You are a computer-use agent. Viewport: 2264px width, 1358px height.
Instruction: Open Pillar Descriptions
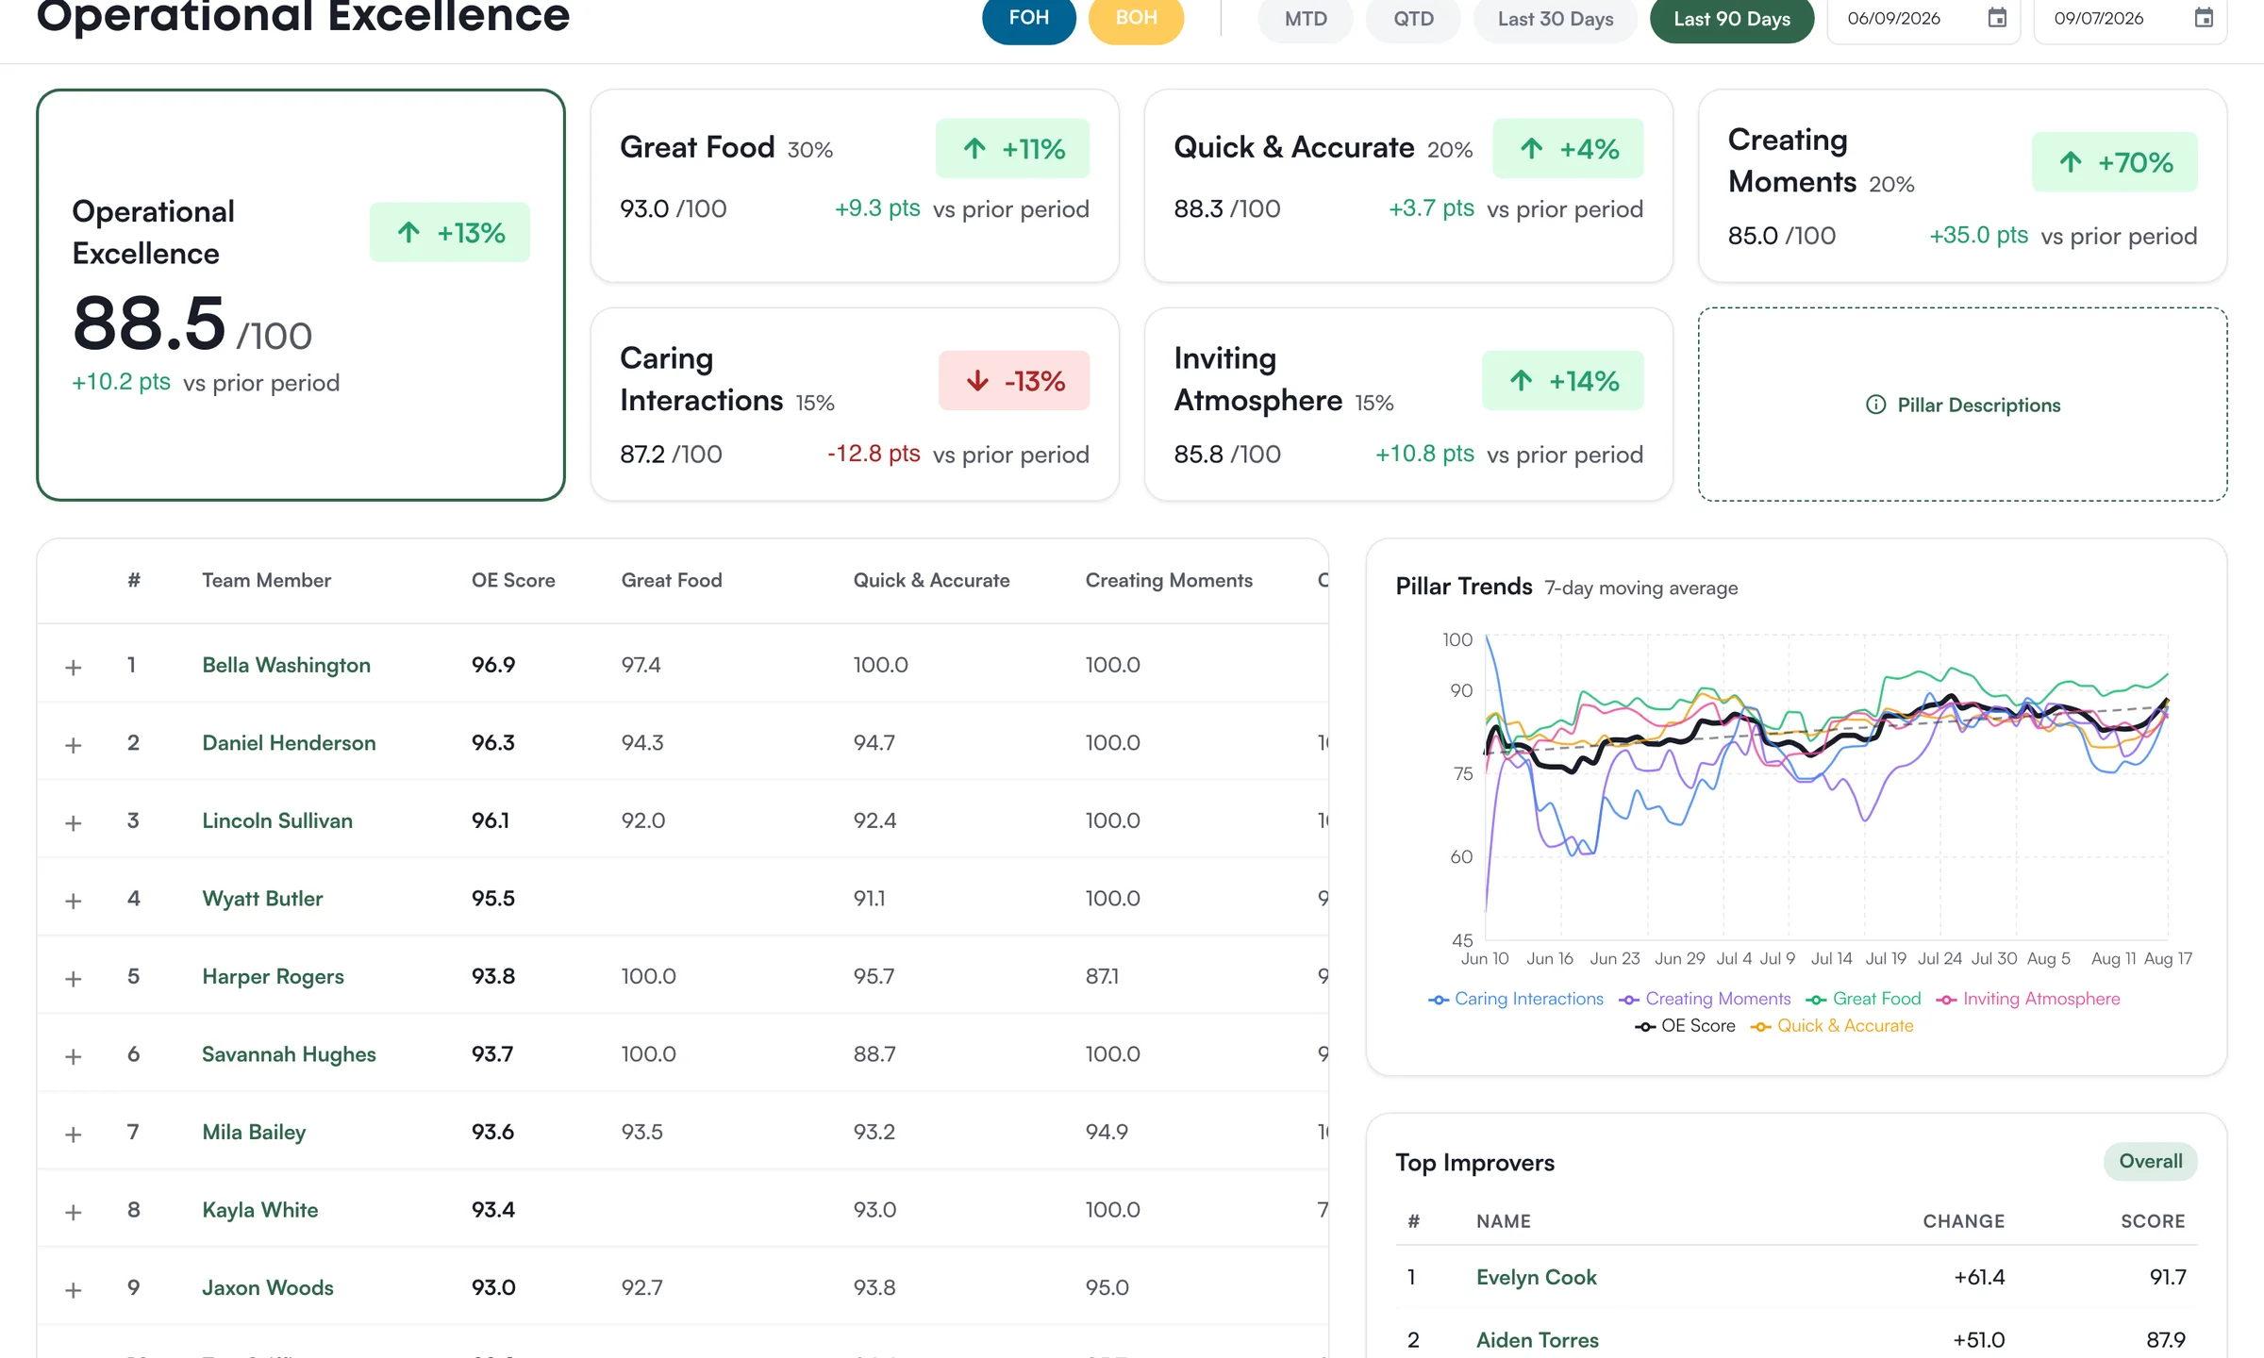1963,405
